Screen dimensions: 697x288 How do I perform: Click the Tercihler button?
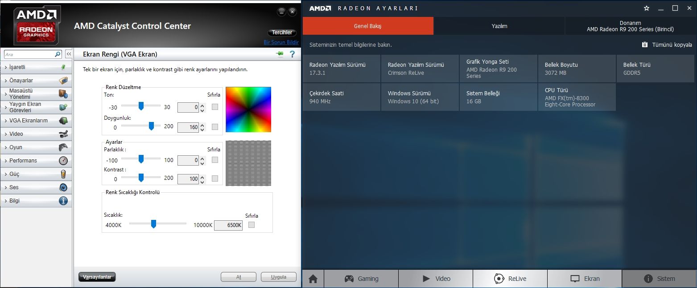pyautogui.click(x=282, y=32)
